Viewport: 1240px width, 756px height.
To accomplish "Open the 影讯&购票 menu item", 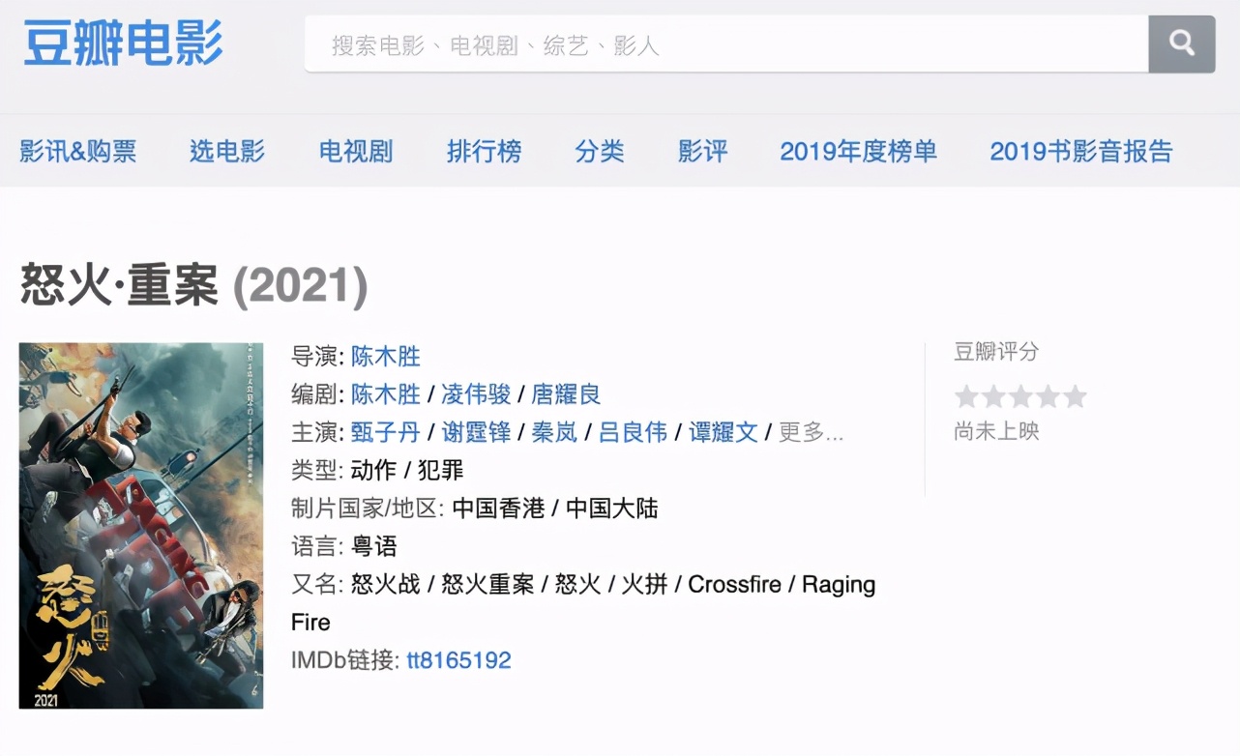I will 77,151.
